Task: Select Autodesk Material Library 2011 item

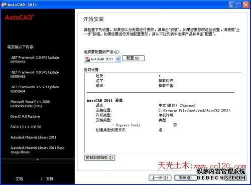Action: pos(33,137)
